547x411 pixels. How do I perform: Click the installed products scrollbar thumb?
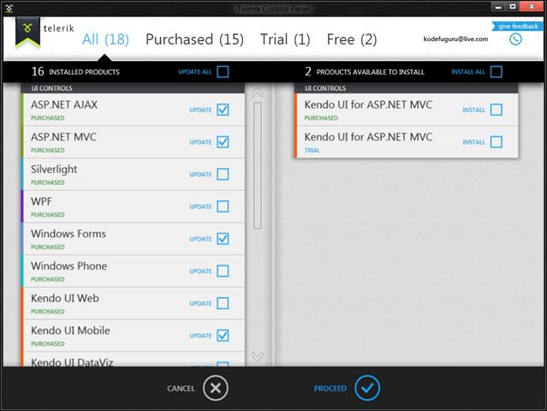tap(258, 165)
